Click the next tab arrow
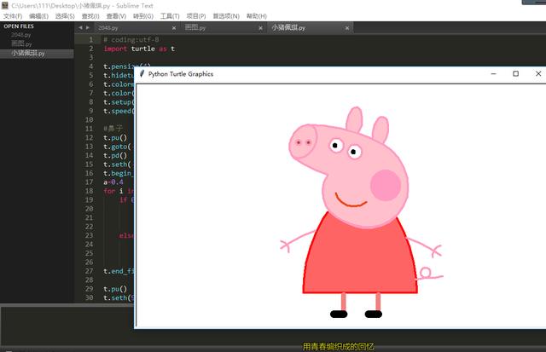This screenshot has width=546, height=352. [x=88, y=27]
